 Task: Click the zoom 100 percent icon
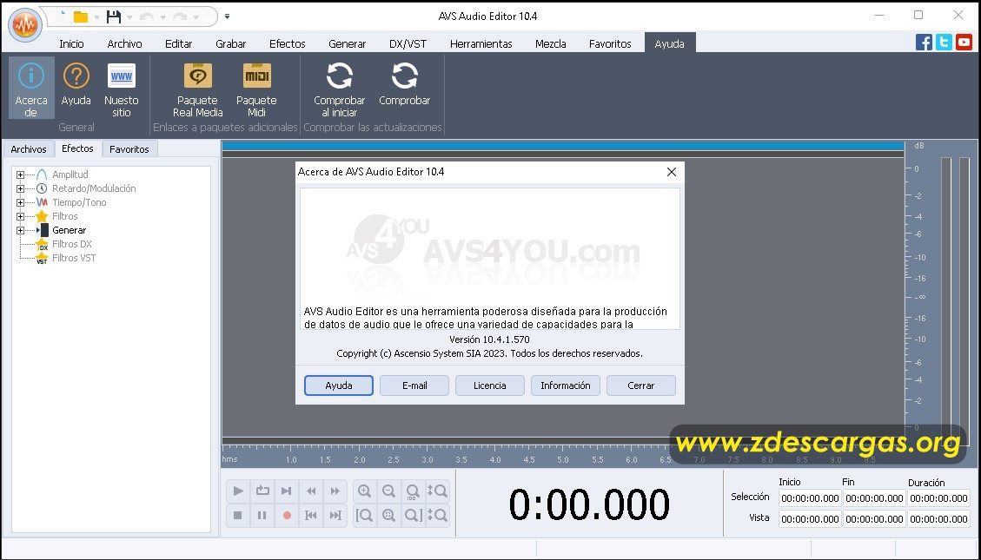[413, 491]
